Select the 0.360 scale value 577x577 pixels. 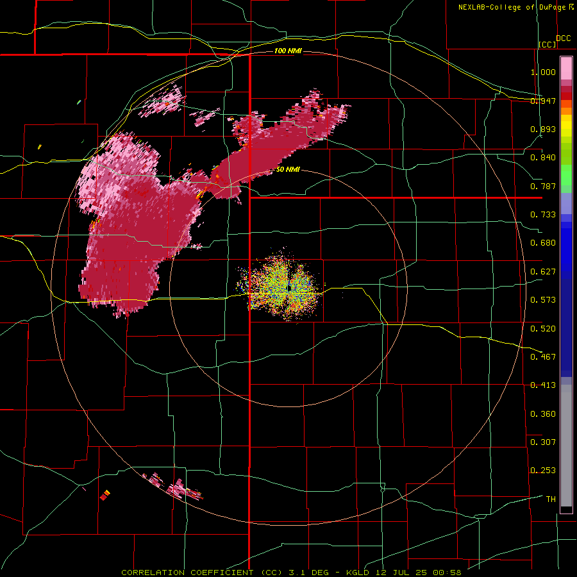543,414
